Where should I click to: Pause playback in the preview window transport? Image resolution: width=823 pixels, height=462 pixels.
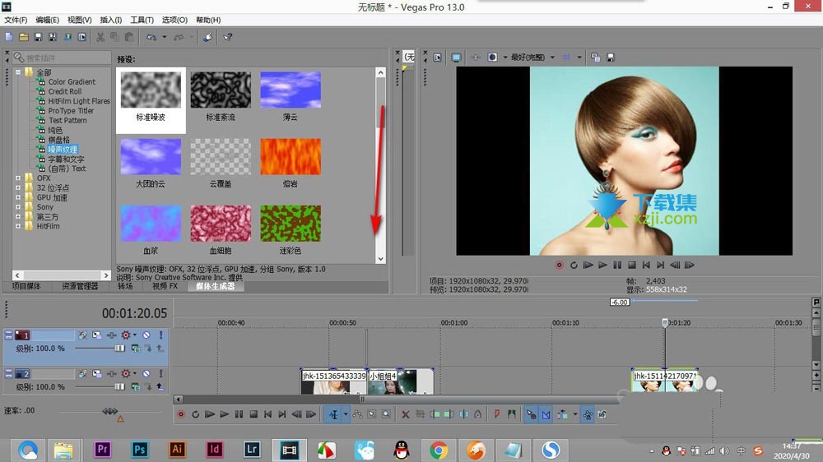[x=617, y=265]
